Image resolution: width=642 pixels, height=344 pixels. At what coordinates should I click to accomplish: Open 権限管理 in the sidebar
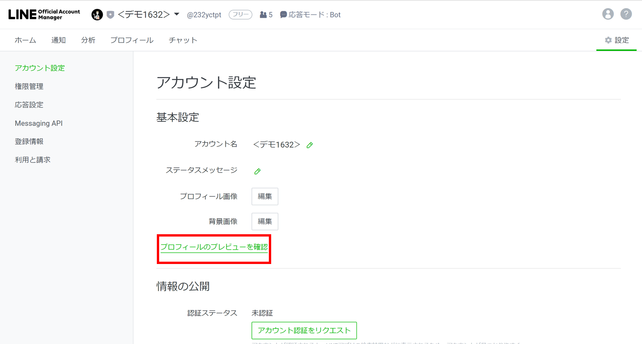29,87
